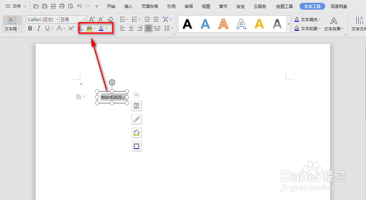Switch to the 插入 ribbon tab

click(x=128, y=6)
